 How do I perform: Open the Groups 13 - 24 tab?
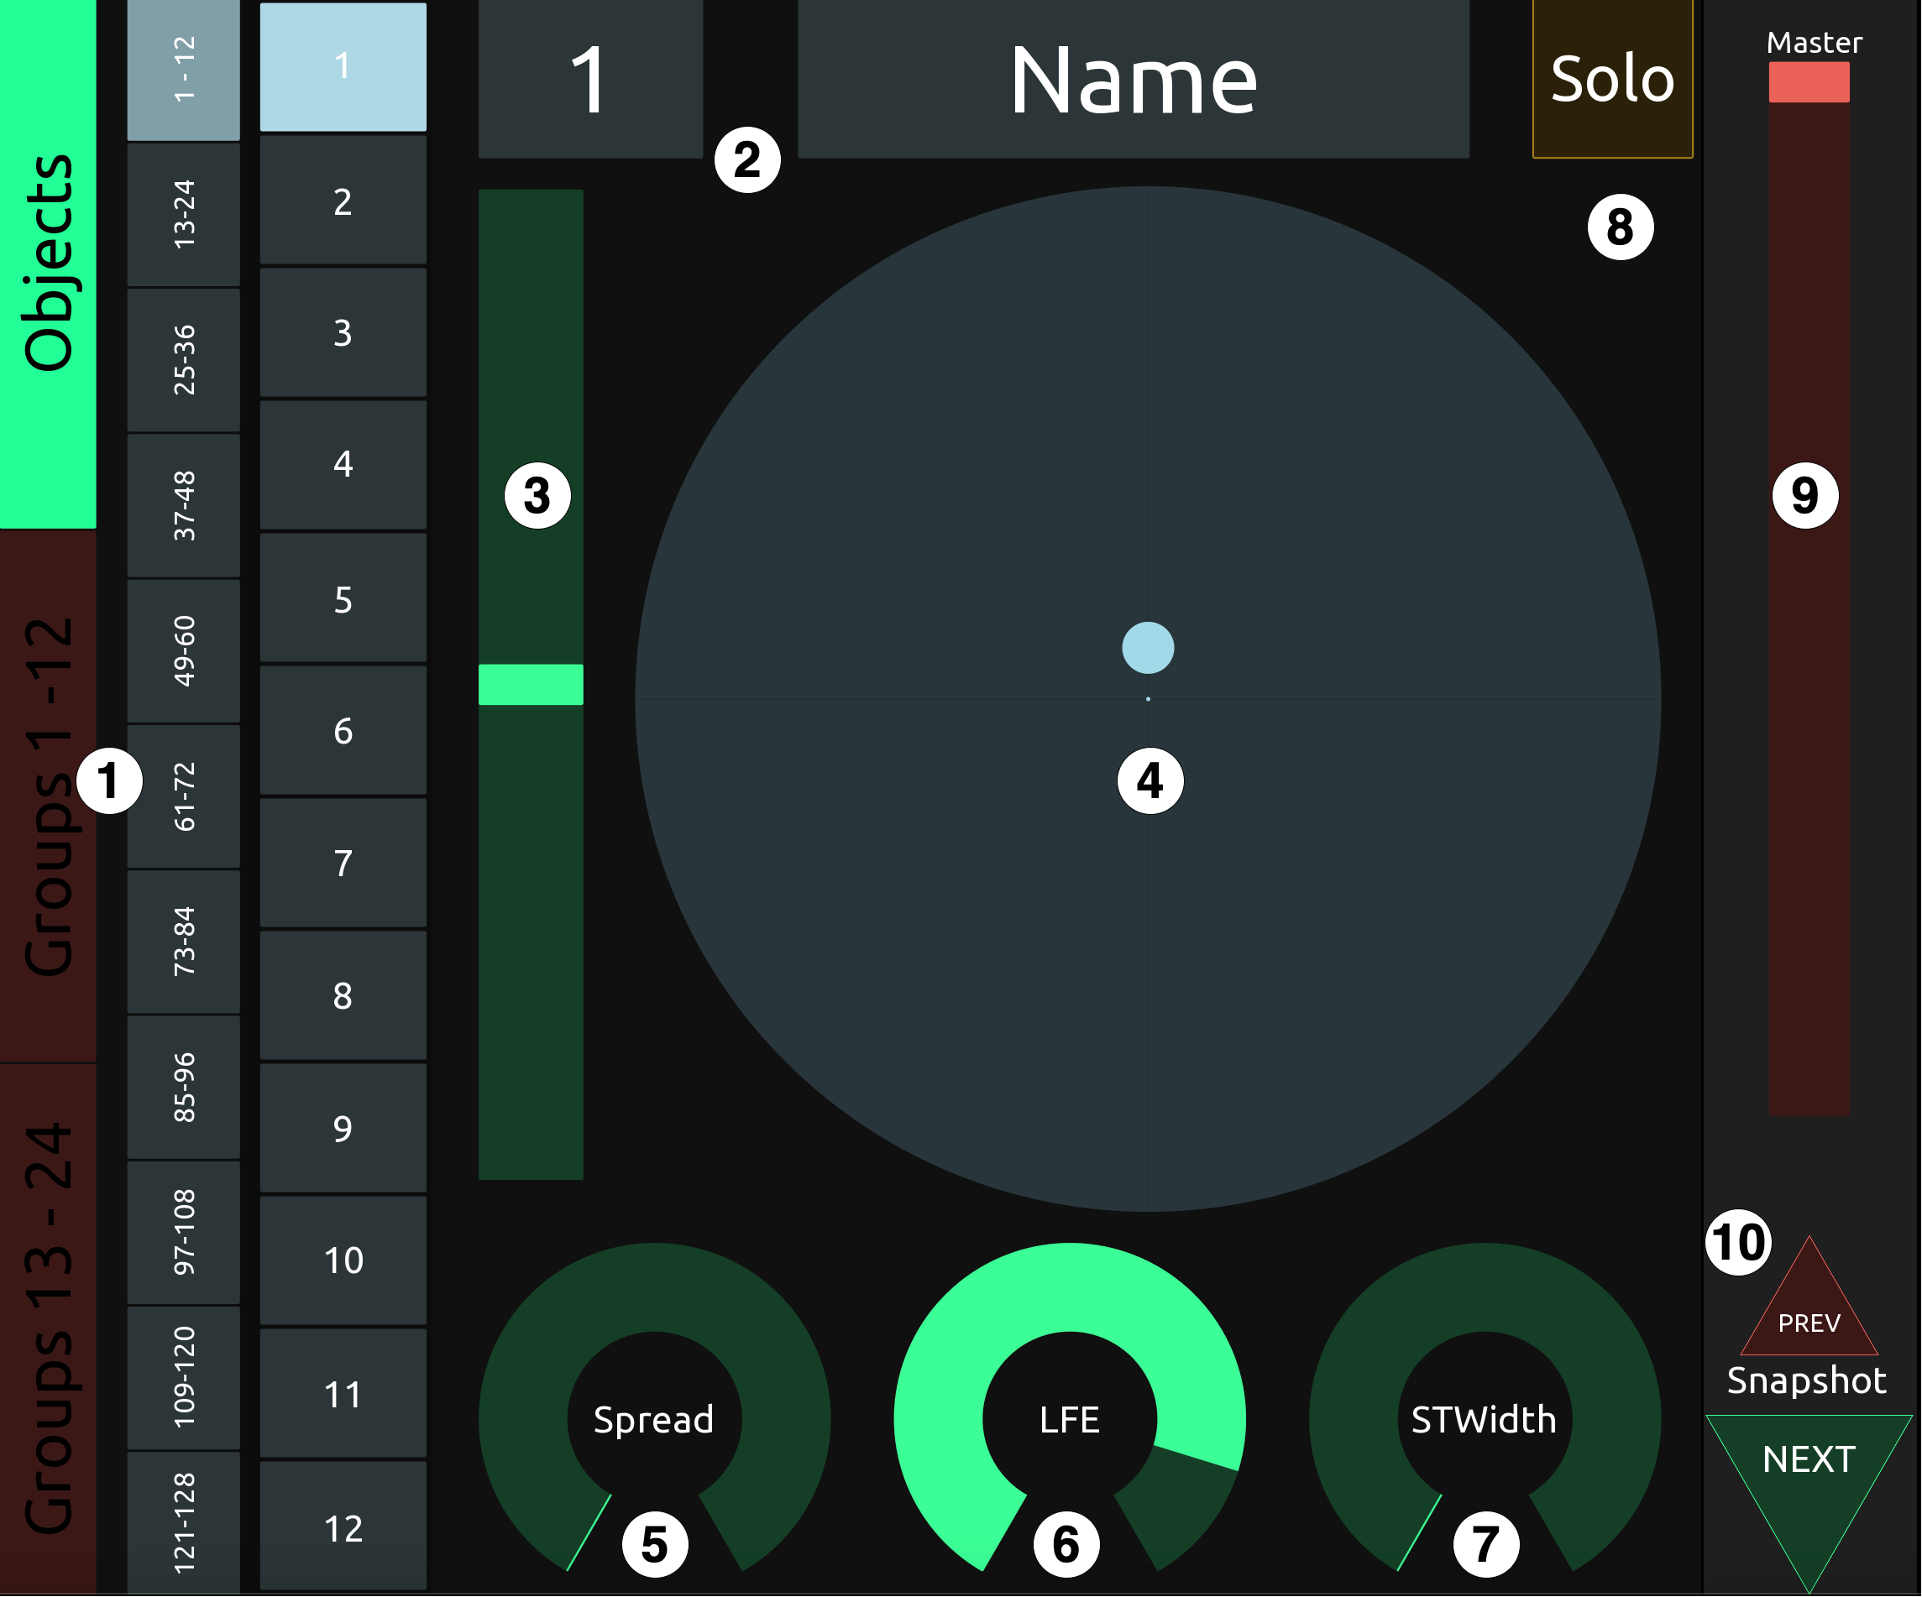tap(48, 1326)
